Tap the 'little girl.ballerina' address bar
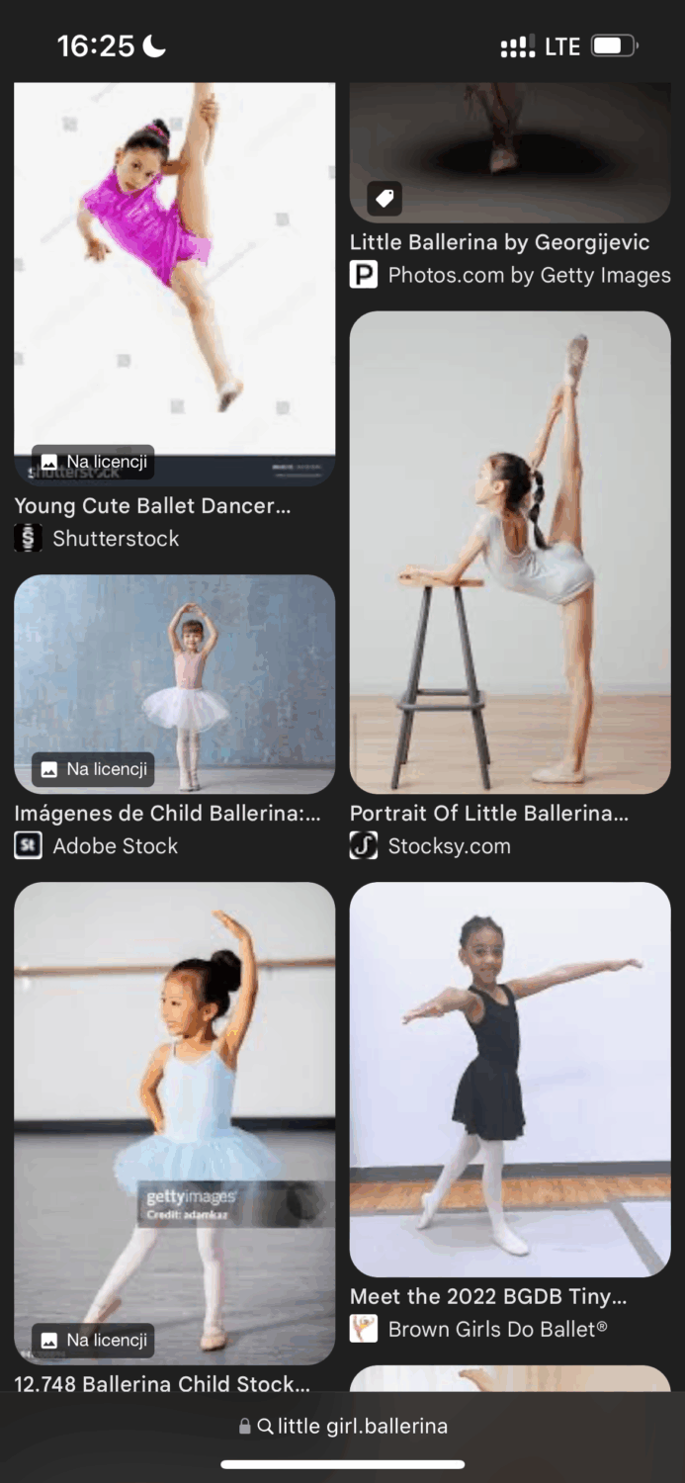 pos(343,1427)
